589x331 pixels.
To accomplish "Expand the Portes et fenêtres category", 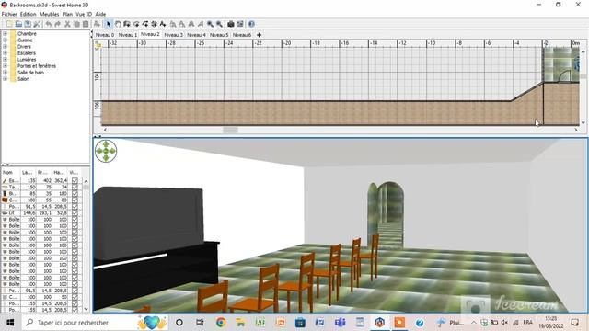I will coord(5,65).
